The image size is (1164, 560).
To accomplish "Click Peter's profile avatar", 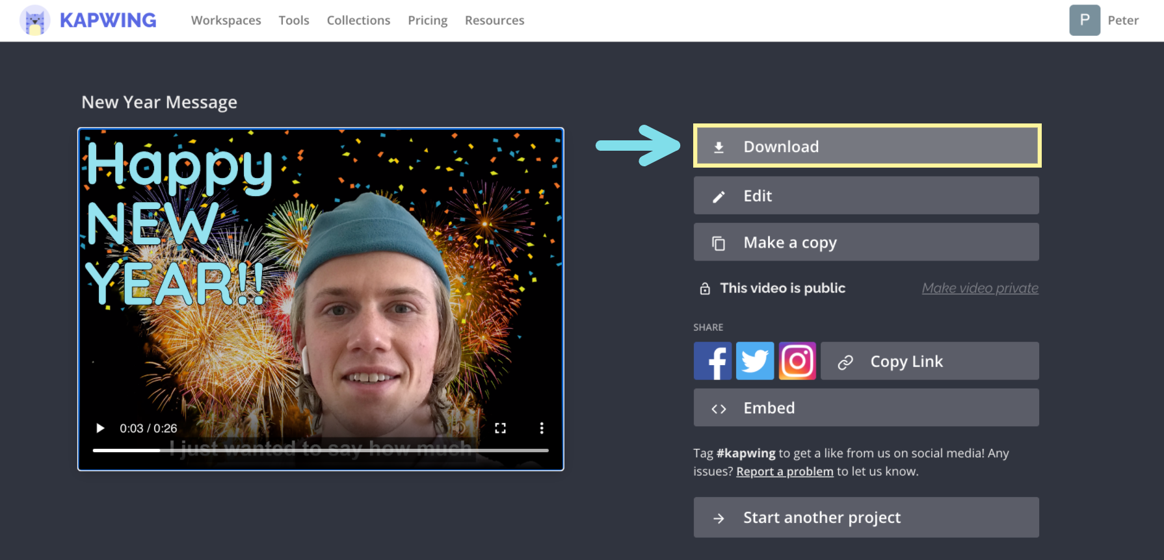I will pos(1085,20).
